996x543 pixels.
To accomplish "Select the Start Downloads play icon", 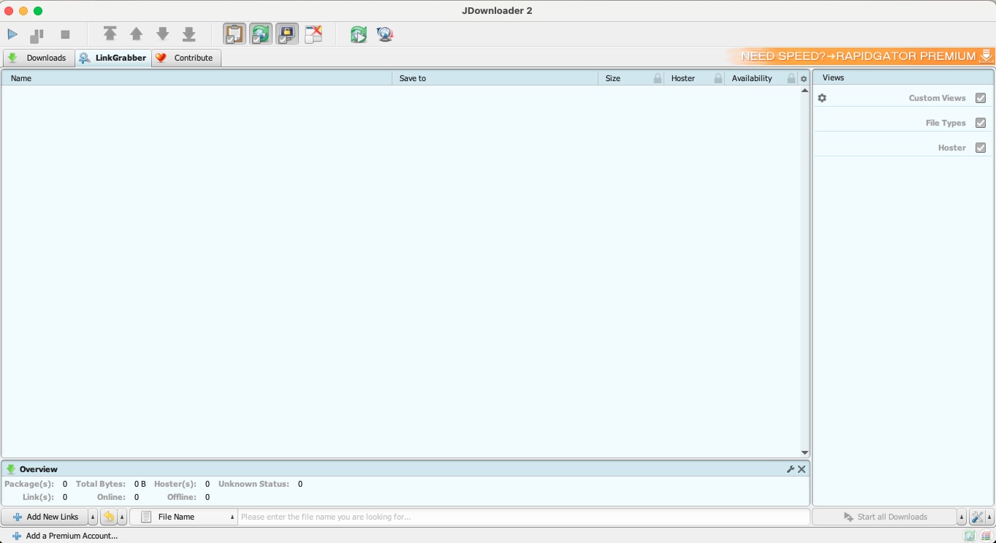I will point(12,34).
